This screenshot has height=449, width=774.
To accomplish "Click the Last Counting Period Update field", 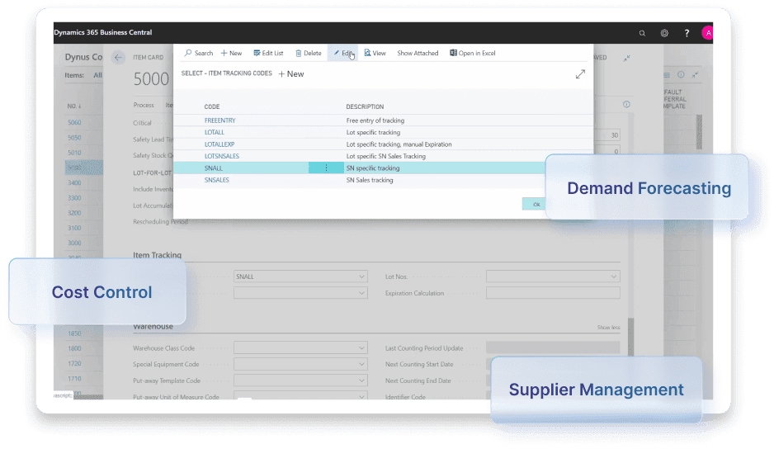I will 553,347.
